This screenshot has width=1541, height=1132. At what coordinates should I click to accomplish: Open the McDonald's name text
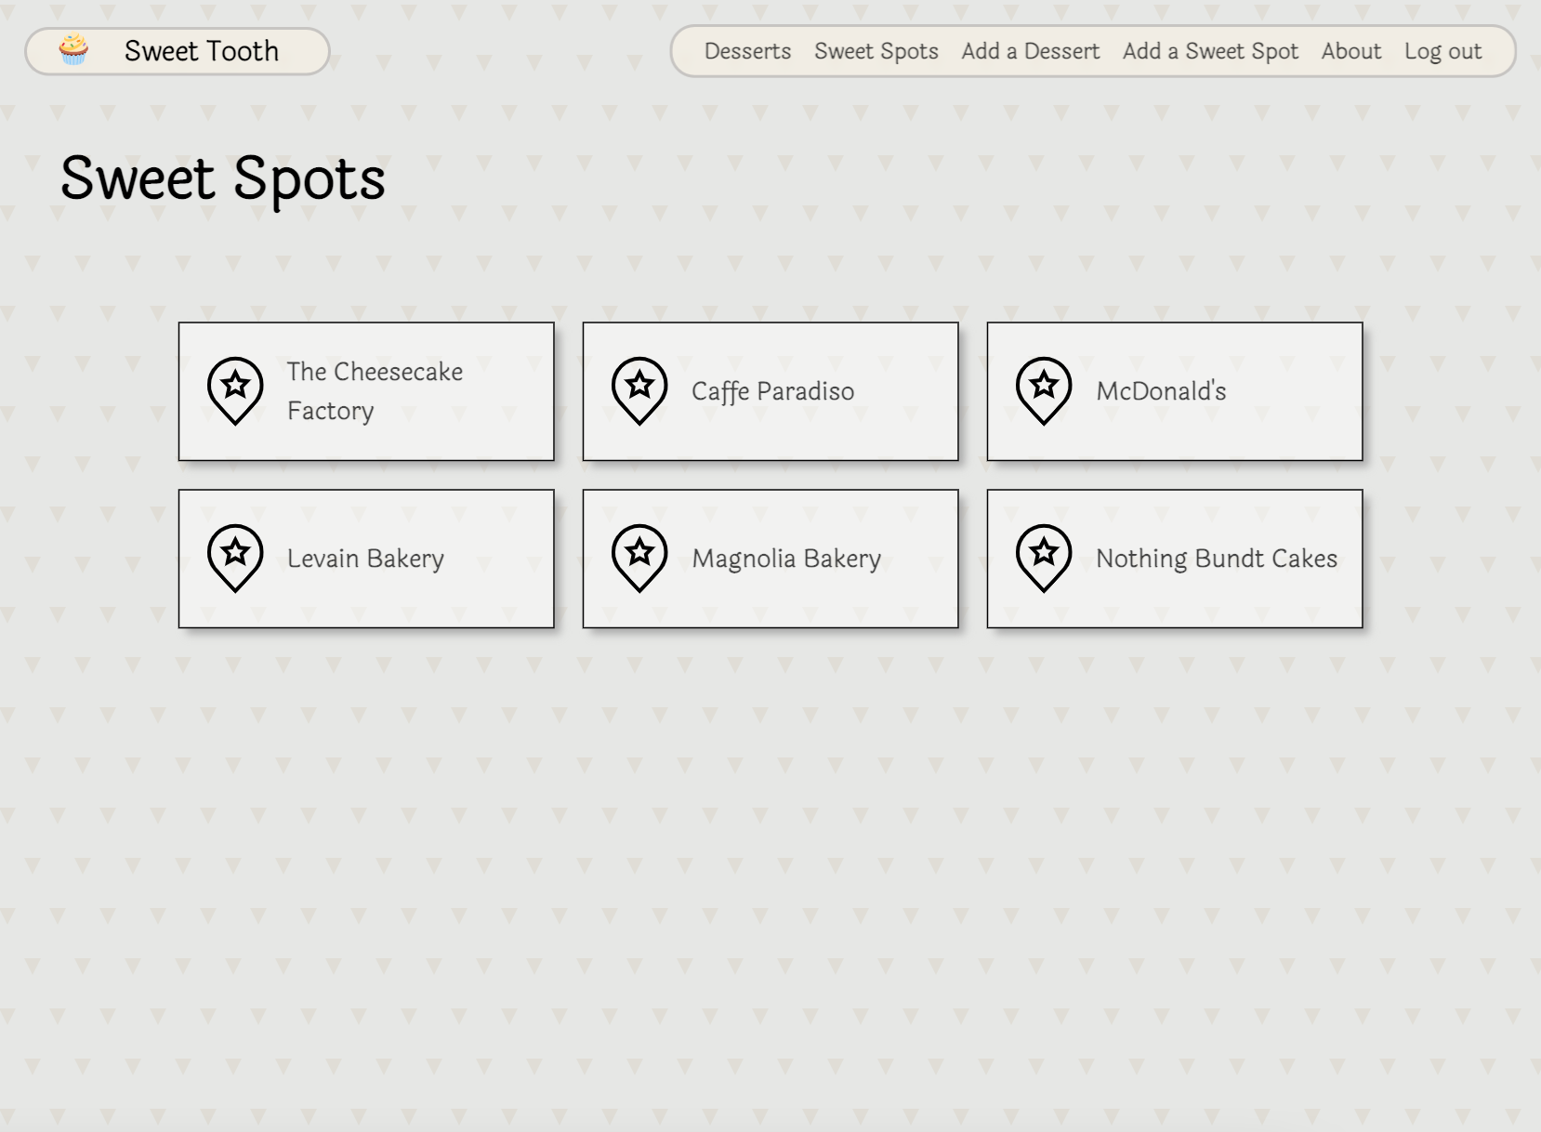(1161, 391)
